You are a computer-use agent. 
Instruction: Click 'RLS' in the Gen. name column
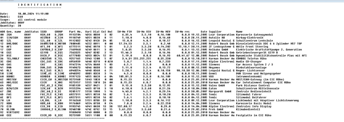tap(9, 70)
